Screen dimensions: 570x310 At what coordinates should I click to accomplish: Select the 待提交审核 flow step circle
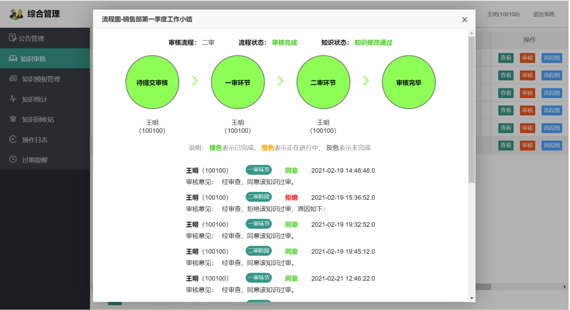(x=152, y=83)
